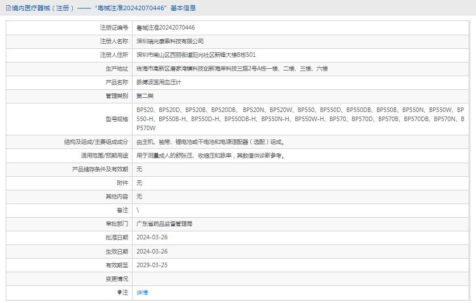Viewport: 476px width, 303px height.
Task: Click the production address value starting with 珠海市
Action: [232, 68]
